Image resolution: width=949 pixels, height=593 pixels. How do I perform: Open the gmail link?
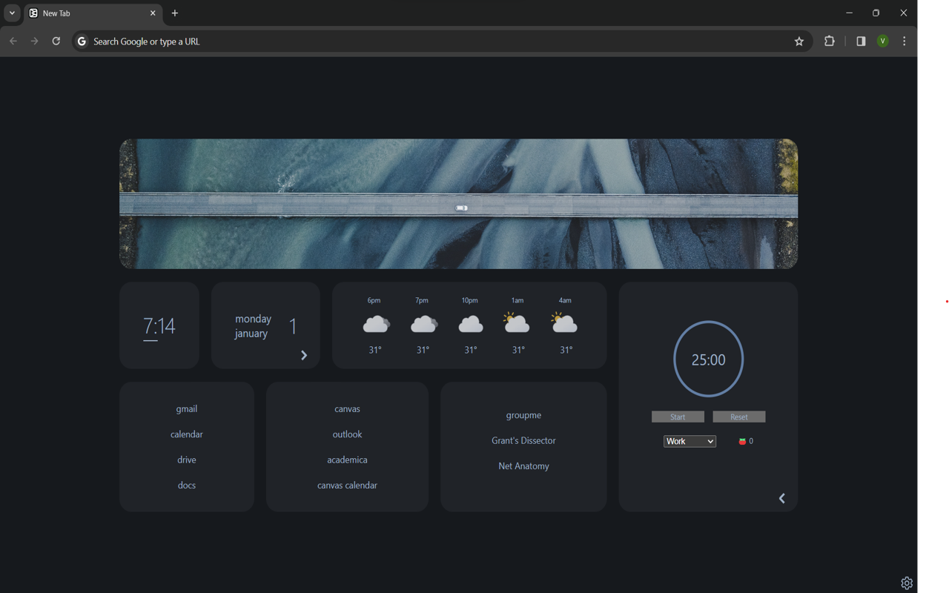(186, 408)
